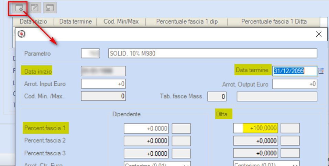Click small box beside Ditta fascia 2
Image resolution: width=329 pixels, height=166 pixels.
pos(290,141)
